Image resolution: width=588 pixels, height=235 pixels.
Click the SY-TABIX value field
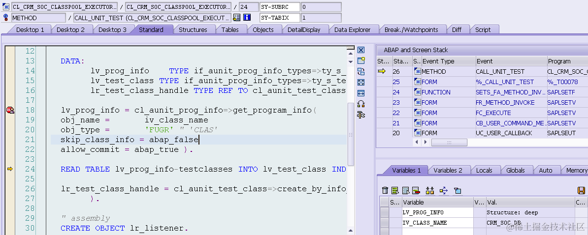(321, 18)
